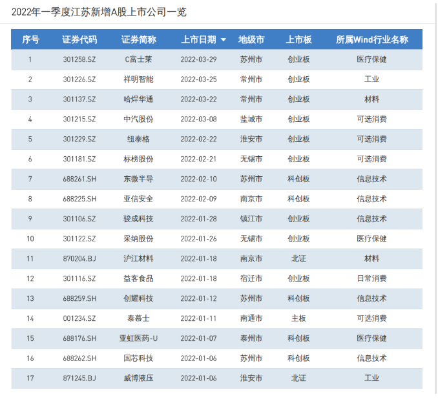Select stock code 301229.SZ

(79, 139)
